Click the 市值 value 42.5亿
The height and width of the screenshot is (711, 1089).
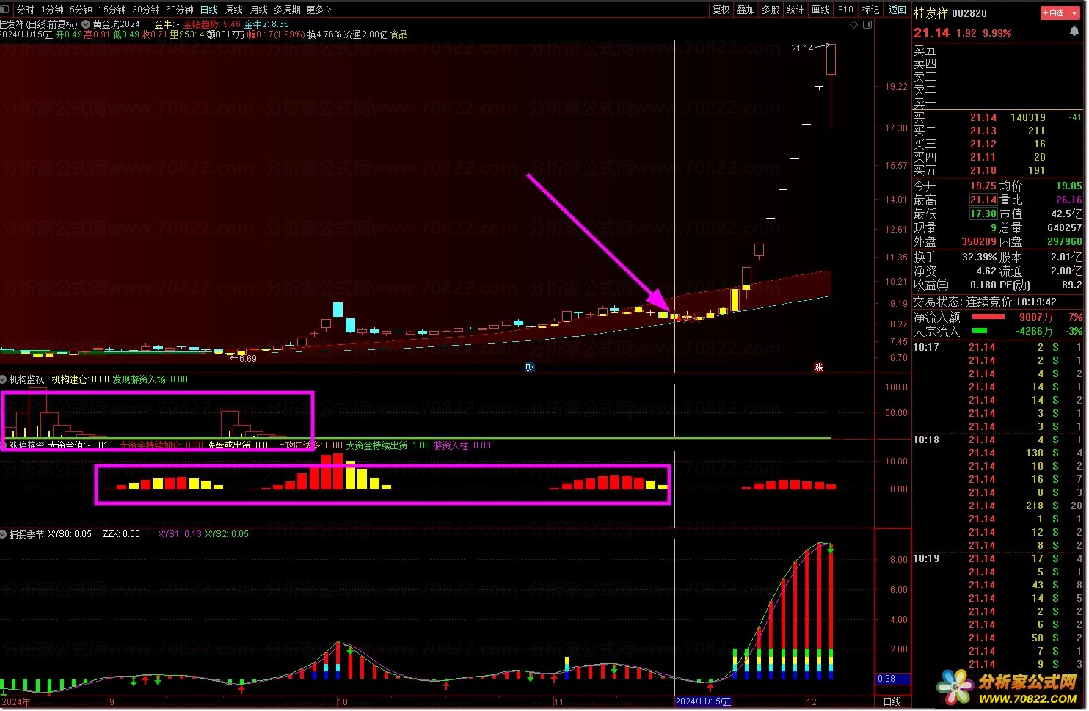coord(1067,214)
